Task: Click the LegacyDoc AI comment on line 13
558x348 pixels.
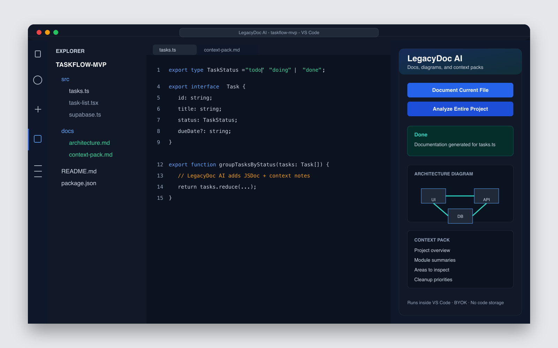Action: (244, 176)
